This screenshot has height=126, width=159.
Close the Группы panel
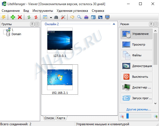point(37,24)
